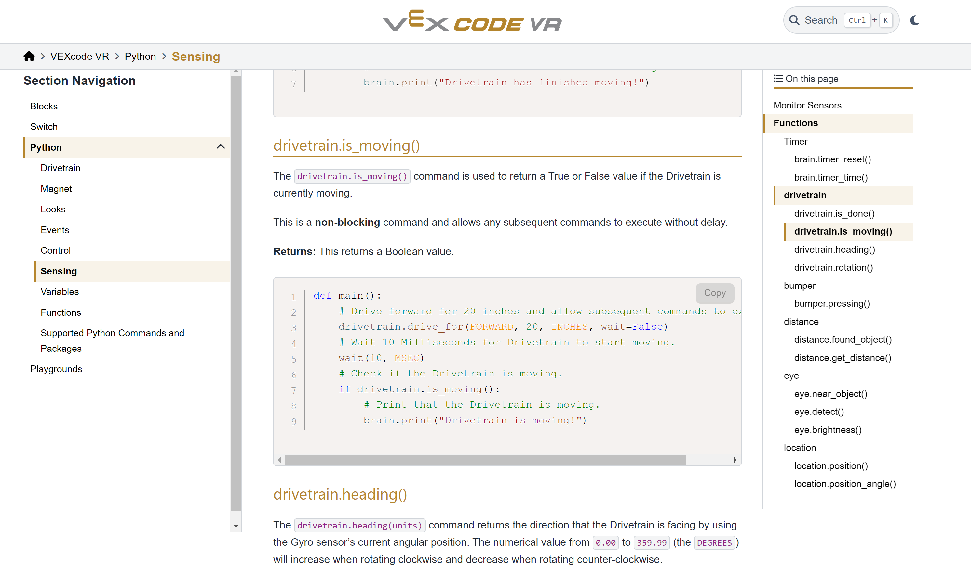Image resolution: width=971 pixels, height=573 pixels.
Task: Open drivetrain.is_done() from the page outline
Action: coord(835,213)
